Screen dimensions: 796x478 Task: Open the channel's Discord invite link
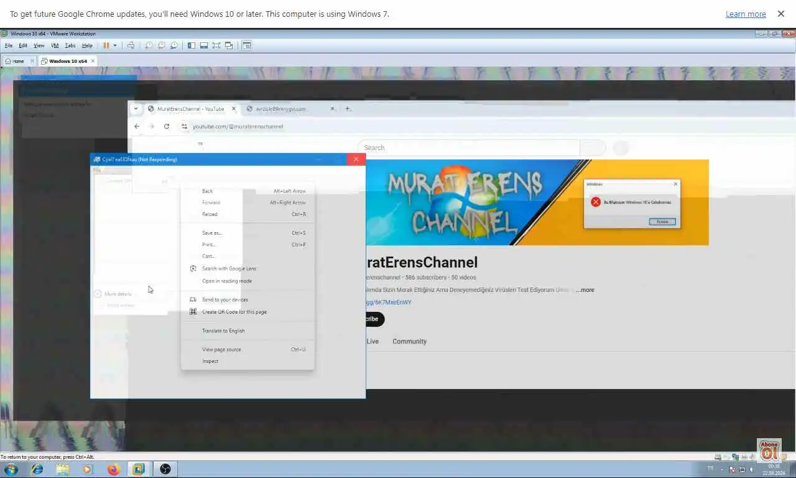(x=388, y=302)
